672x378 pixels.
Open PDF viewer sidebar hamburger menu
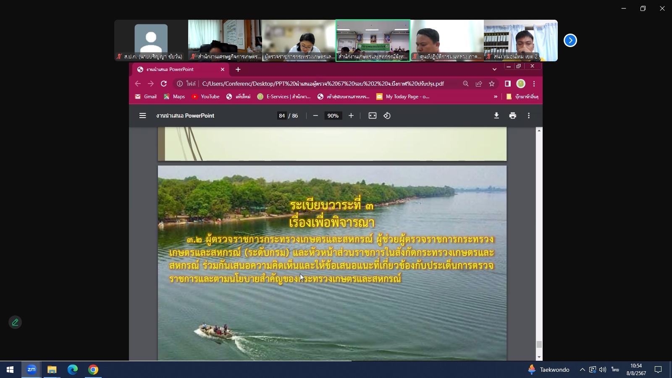(143, 115)
